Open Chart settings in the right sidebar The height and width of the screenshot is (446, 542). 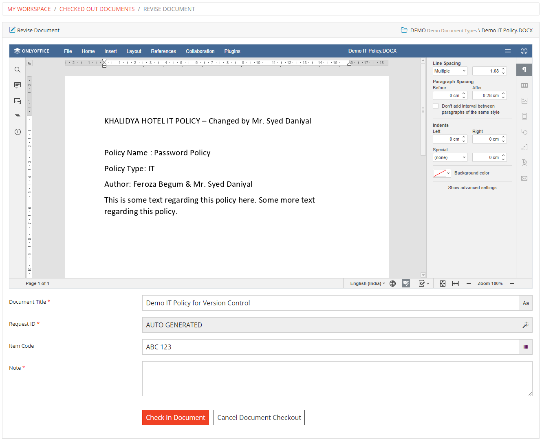click(x=524, y=147)
